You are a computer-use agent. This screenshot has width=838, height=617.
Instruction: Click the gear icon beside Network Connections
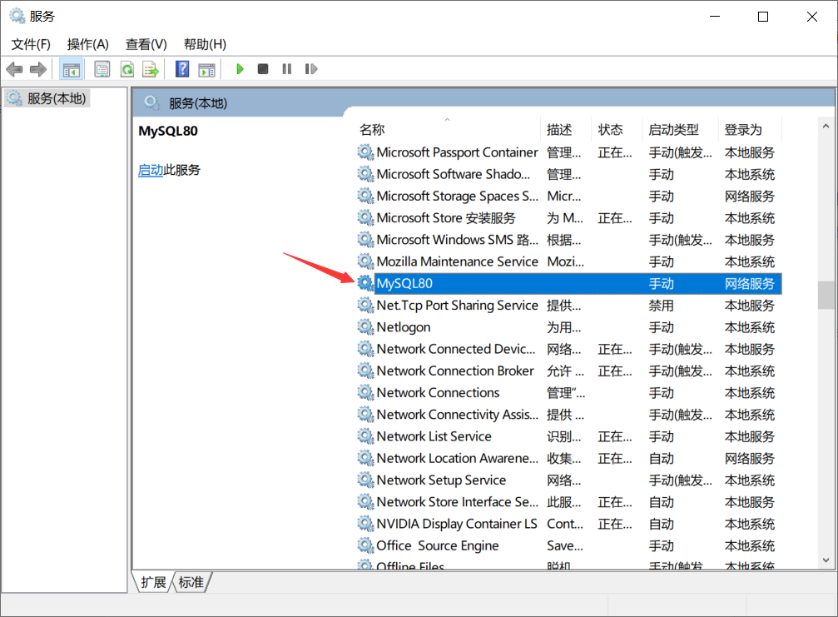tap(365, 392)
